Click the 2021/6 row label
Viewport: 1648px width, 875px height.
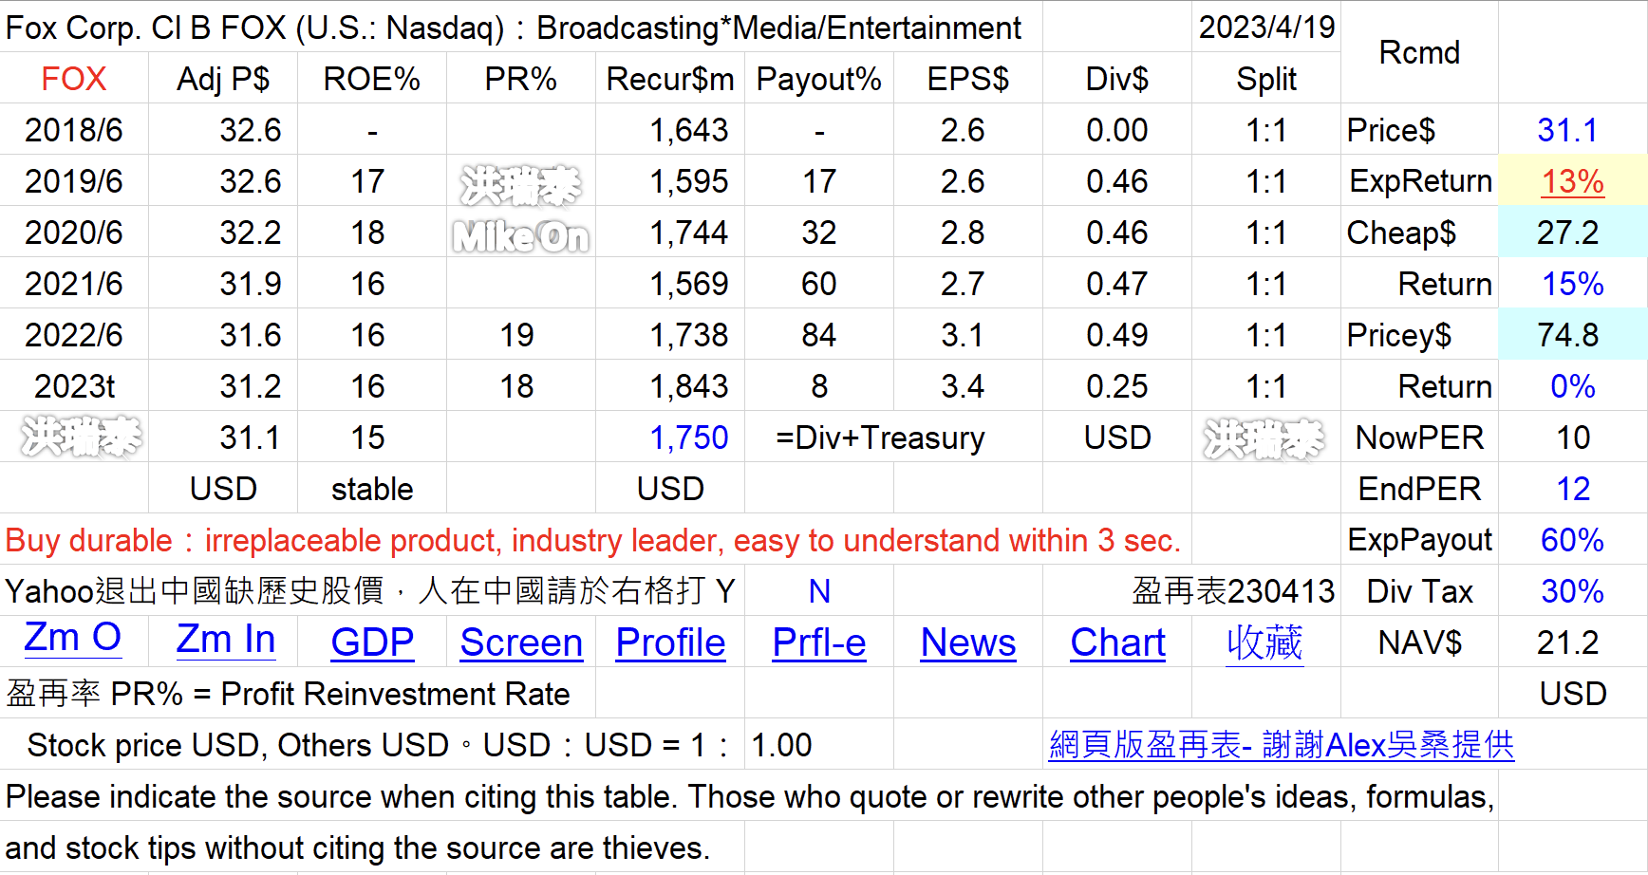click(x=74, y=284)
